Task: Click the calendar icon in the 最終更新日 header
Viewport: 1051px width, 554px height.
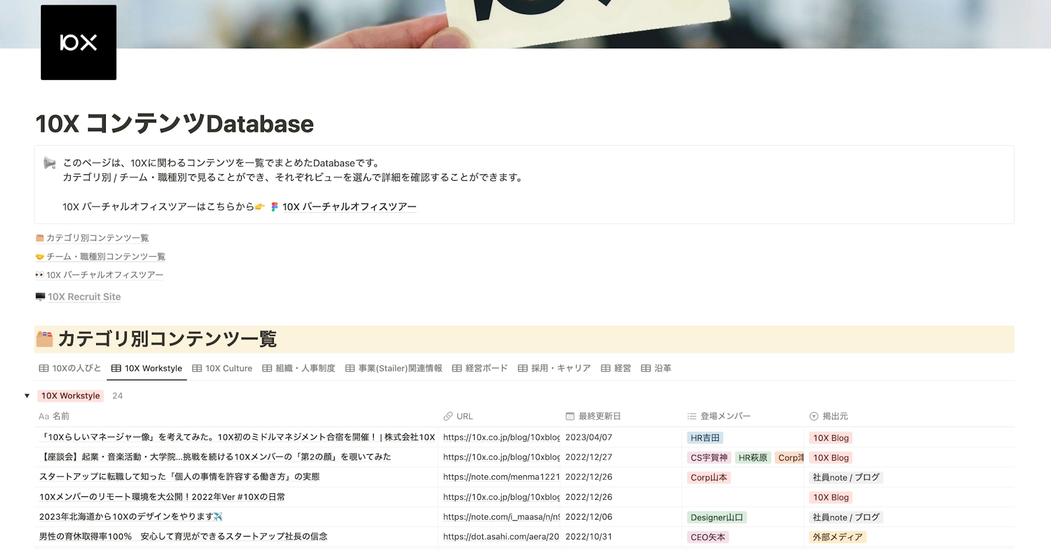Action: [570, 416]
